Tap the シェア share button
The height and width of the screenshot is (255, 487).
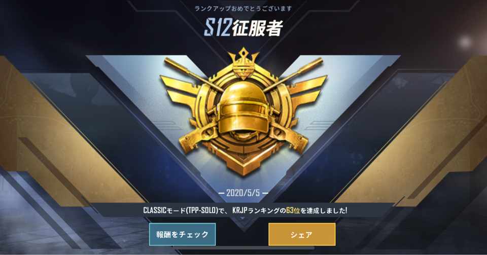point(302,234)
